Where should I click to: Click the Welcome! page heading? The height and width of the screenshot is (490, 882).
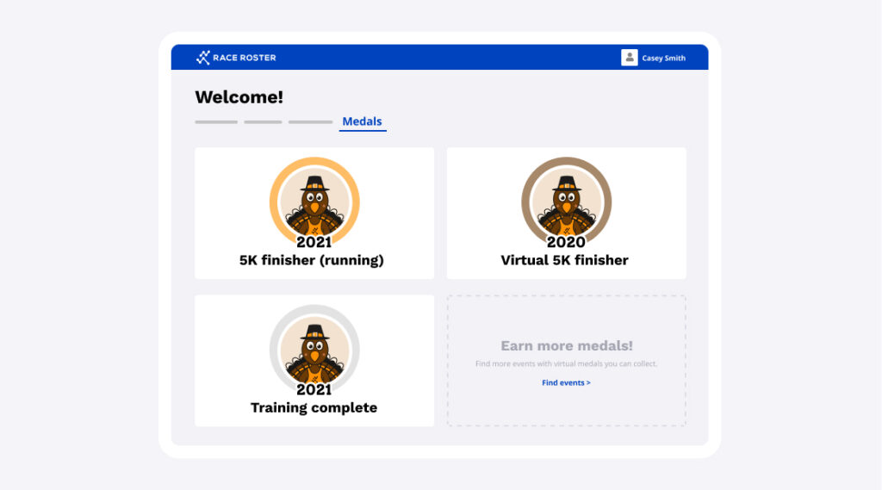pyautogui.click(x=239, y=97)
